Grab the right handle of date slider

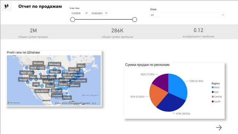point(135,19)
